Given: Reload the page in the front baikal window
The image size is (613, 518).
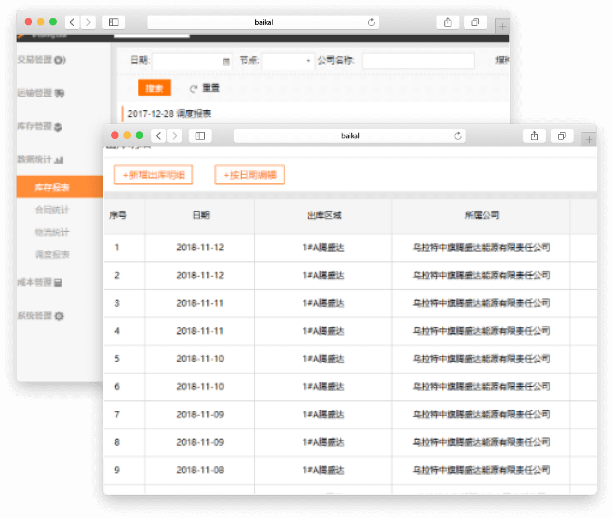Looking at the screenshot, I should (458, 136).
